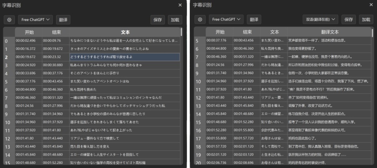Image resolution: width=377 pixels, height=168 pixels.
Task: Expand Free ChatGPT dropdown in right window
Action: (226, 20)
